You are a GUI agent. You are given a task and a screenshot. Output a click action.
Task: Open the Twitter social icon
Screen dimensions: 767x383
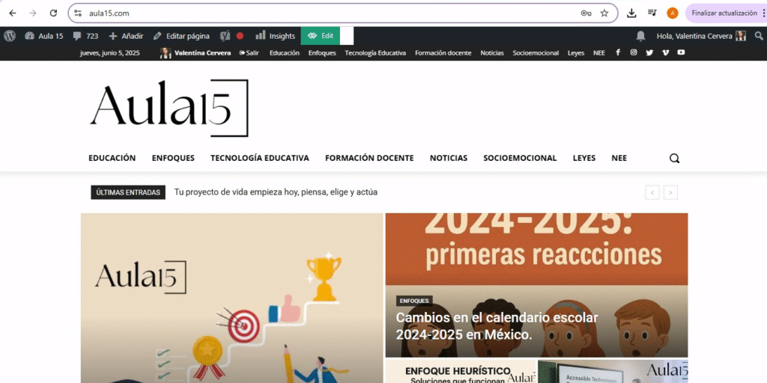649,53
